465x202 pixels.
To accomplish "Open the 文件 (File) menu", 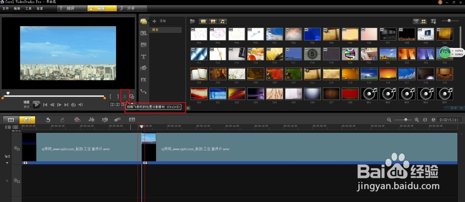I will click(5, 8).
